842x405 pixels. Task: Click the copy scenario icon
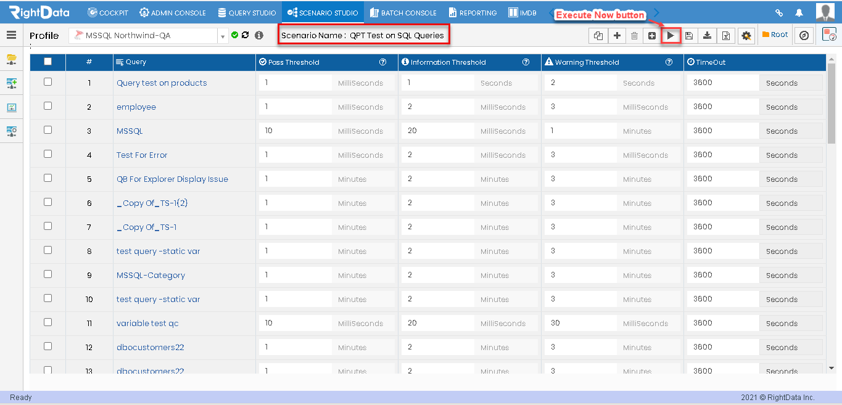pos(598,36)
